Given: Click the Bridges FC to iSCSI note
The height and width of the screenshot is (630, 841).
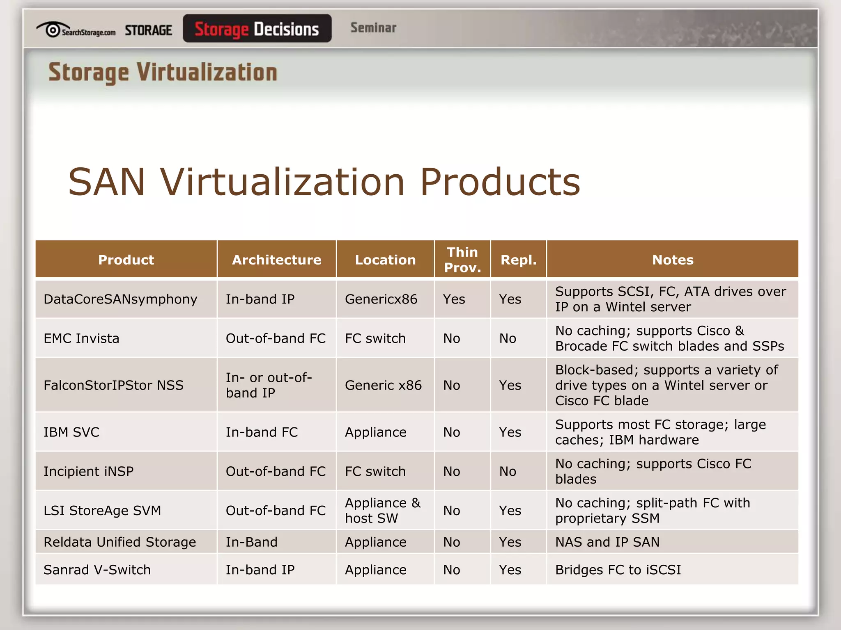Looking at the screenshot, I should pos(673,570).
